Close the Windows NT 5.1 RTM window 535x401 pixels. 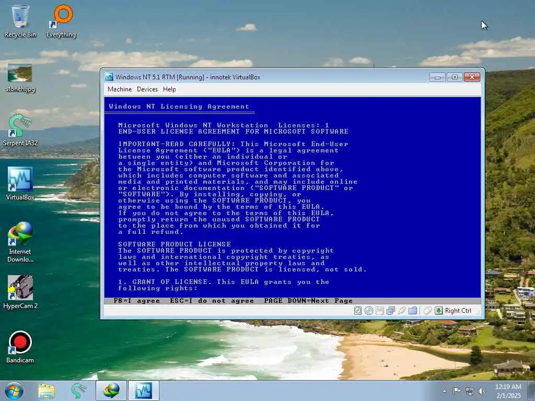click(x=472, y=77)
